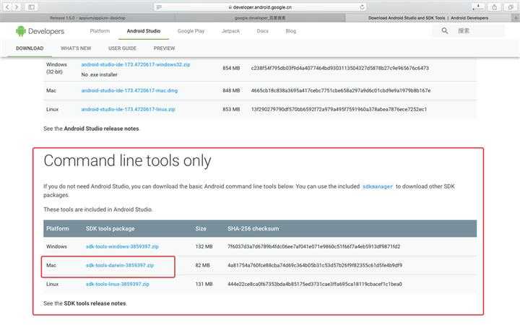Screen dimensions: 520x325
Task: Click the 'SHA-256 checksum' column header
Action: tap(253, 228)
